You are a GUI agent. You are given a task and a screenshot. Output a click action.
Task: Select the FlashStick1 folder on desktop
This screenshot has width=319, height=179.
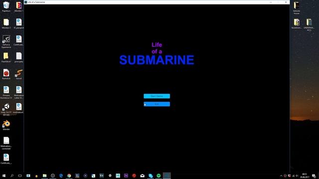tap(6, 58)
